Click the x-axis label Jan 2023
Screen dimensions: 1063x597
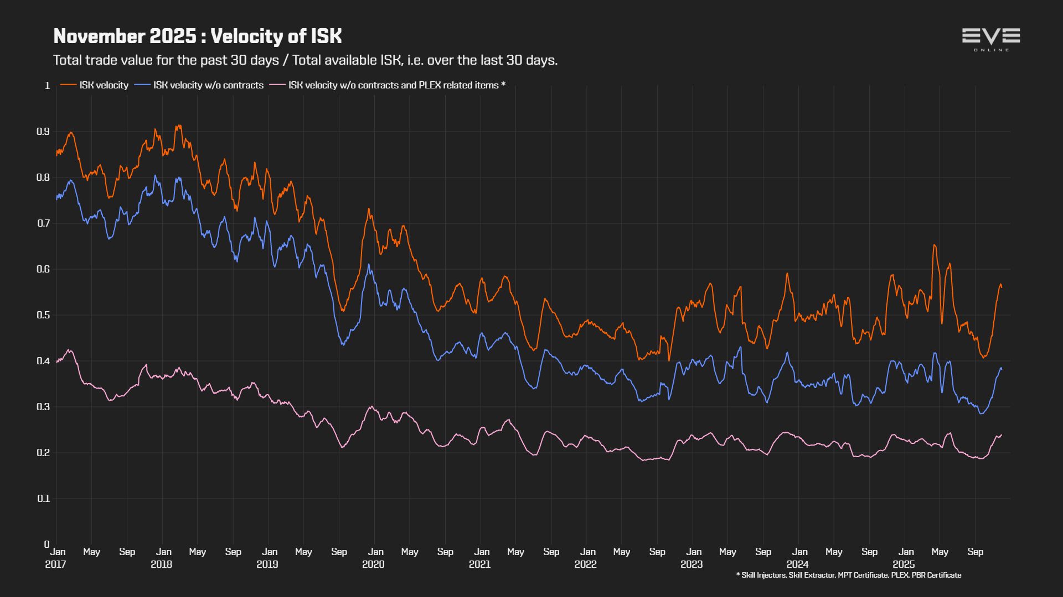(x=693, y=558)
